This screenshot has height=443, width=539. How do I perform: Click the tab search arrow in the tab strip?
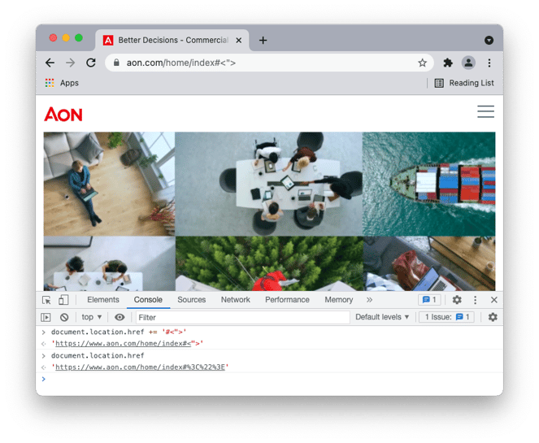pyautogui.click(x=489, y=40)
